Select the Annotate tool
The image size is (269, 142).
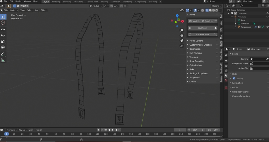(3, 54)
